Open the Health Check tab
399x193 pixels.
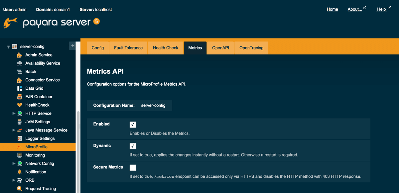166,48
